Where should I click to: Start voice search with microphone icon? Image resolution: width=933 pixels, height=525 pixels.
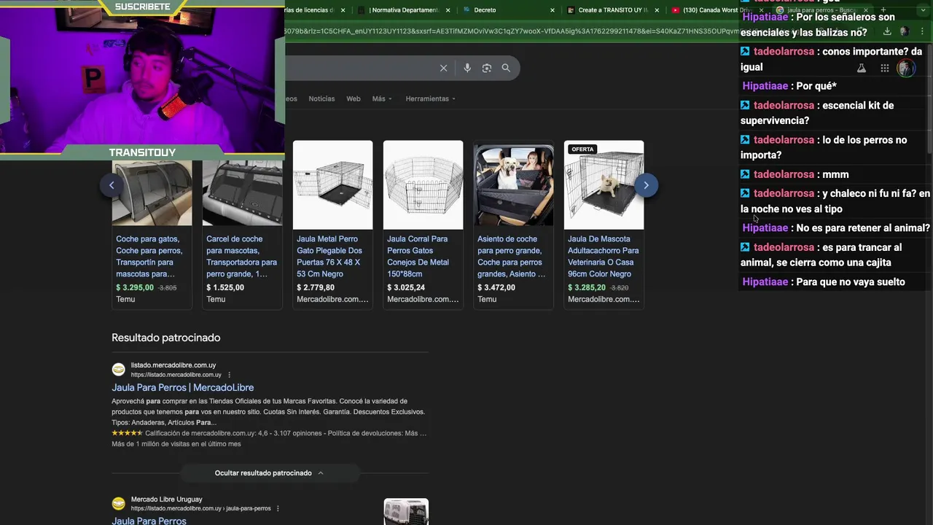[x=467, y=68]
